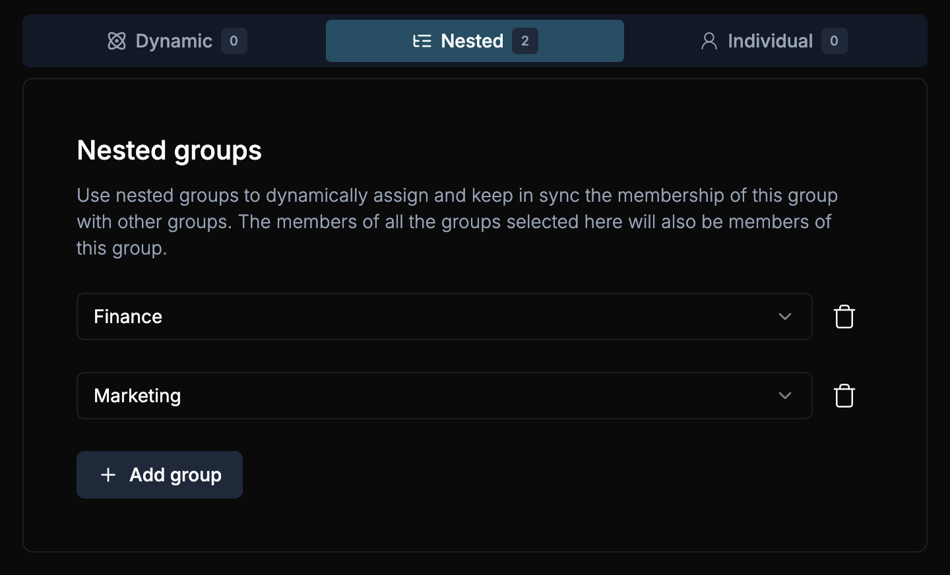Click the person icon on the Individual tab
950x575 pixels.
pyautogui.click(x=709, y=41)
